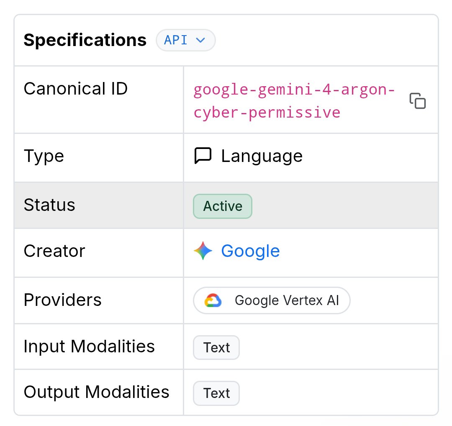Image resolution: width=452 pixels, height=426 pixels.
Task: Open the API dropdown next to Specifications
Action: (185, 40)
